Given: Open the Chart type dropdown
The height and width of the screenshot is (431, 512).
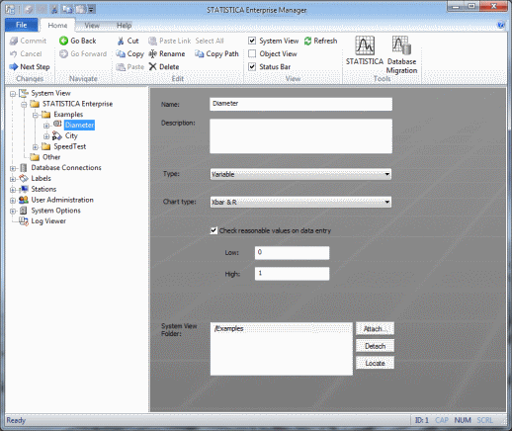Looking at the screenshot, I should (300, 202).
